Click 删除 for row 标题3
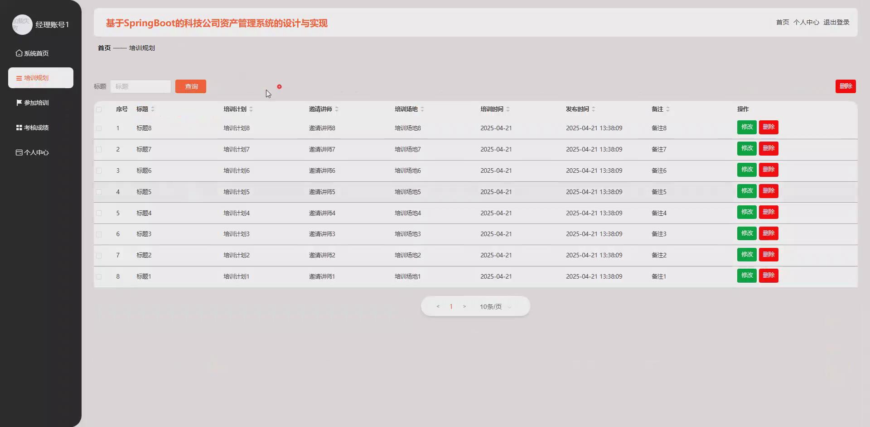The height and width of the screenshot is (427, 870). (x=768, y=233)
